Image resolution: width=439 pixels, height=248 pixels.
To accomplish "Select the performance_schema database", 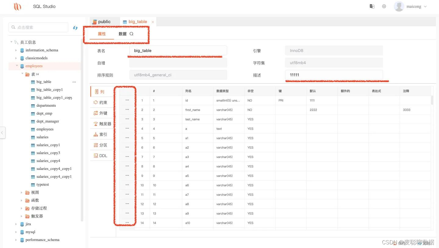I will coord(42,240).
